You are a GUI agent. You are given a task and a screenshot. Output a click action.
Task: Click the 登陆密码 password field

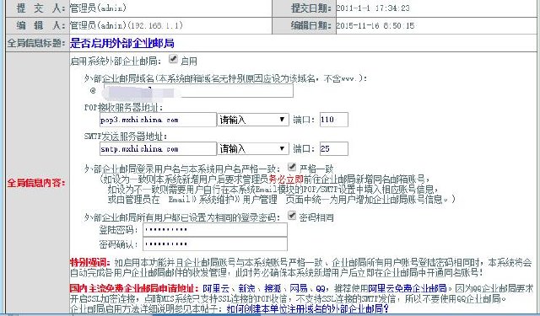[215, 230]
